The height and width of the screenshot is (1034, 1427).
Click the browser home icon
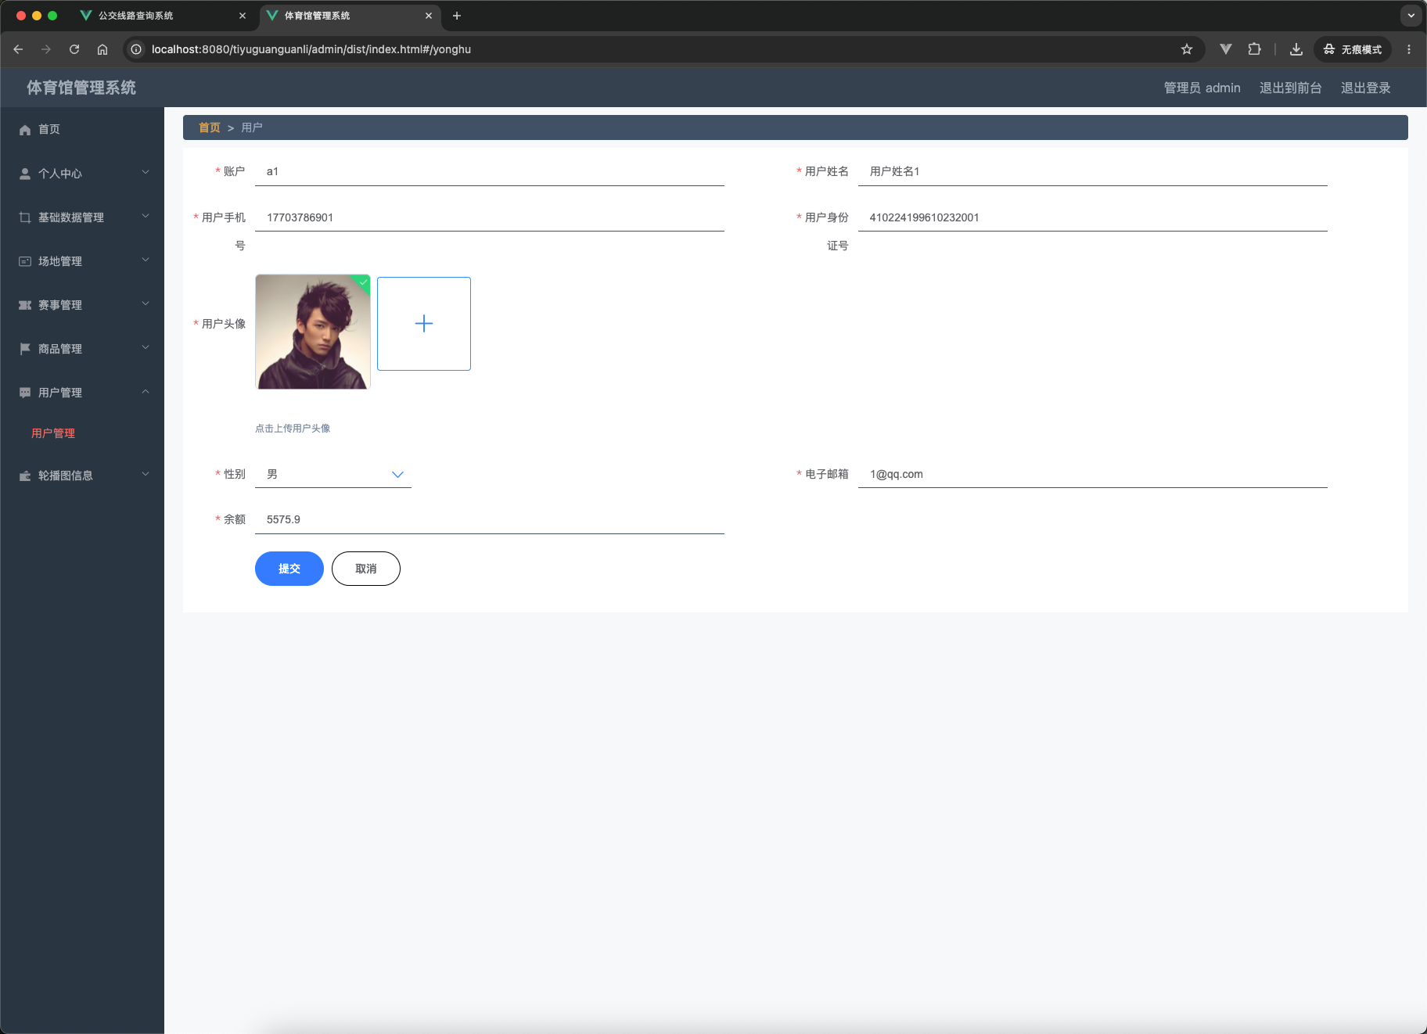pyautogui.click(x=102, y=49)
